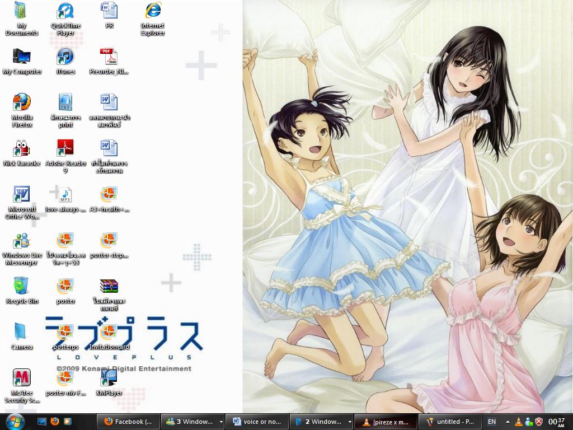Image resolution: width=573 pixels, height=430 pixels.
Task: Select the TXT file named print
Action: [x=65, y=110]
